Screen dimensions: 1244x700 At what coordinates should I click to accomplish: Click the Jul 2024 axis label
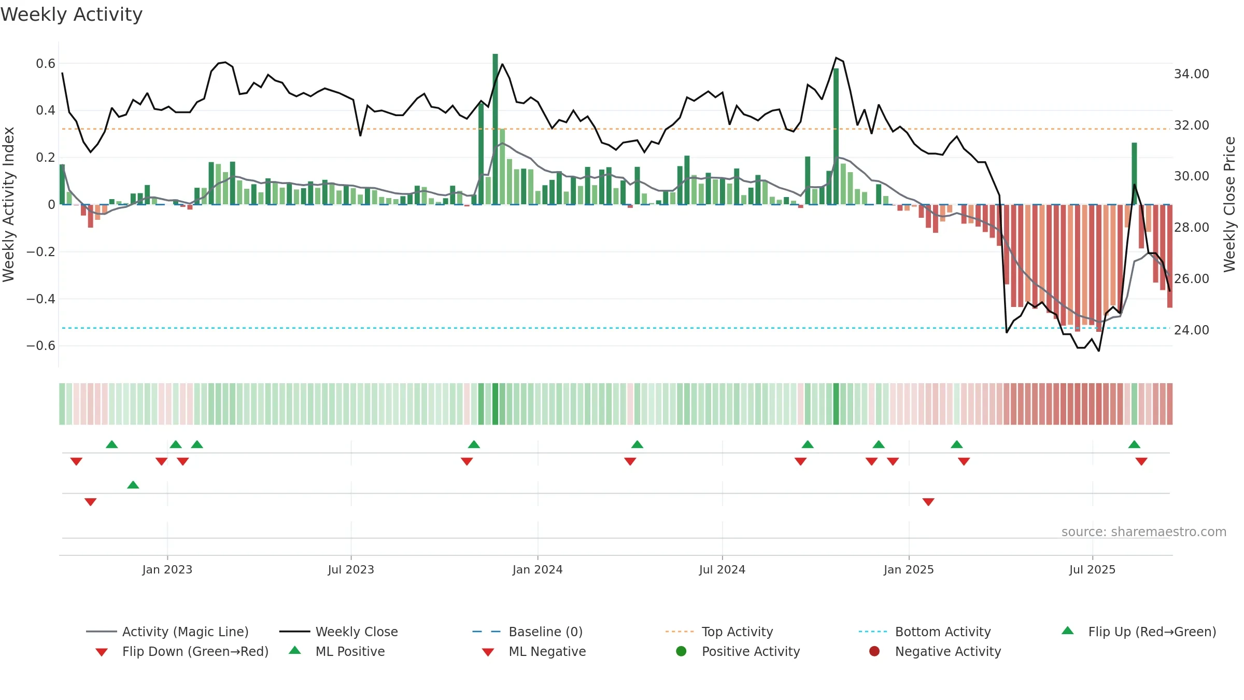point(722,569)
